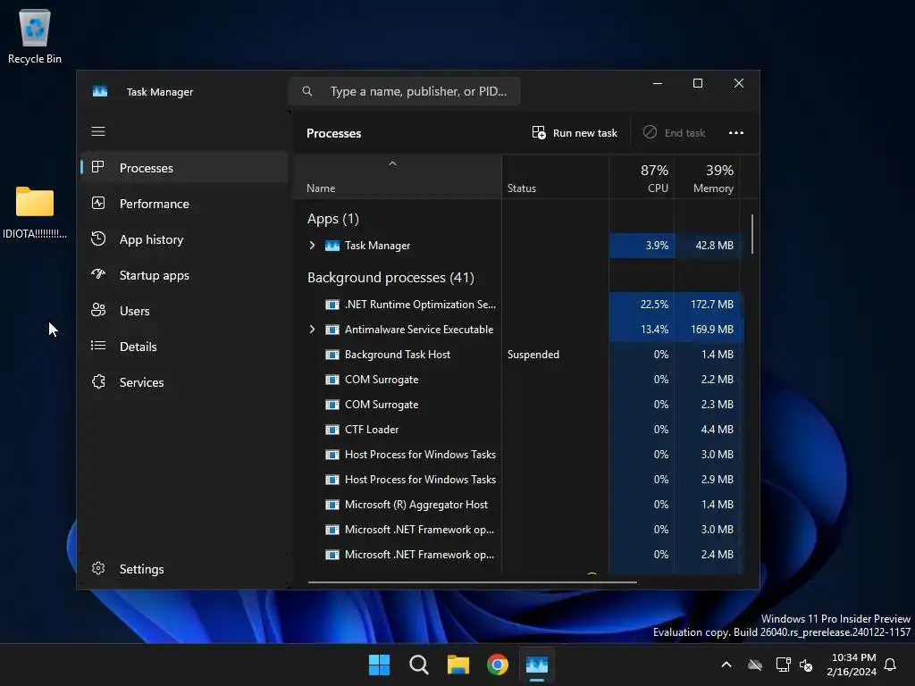Click the Run new task button
This screenshot has width=915, height=686.
(x=575, y=133)
